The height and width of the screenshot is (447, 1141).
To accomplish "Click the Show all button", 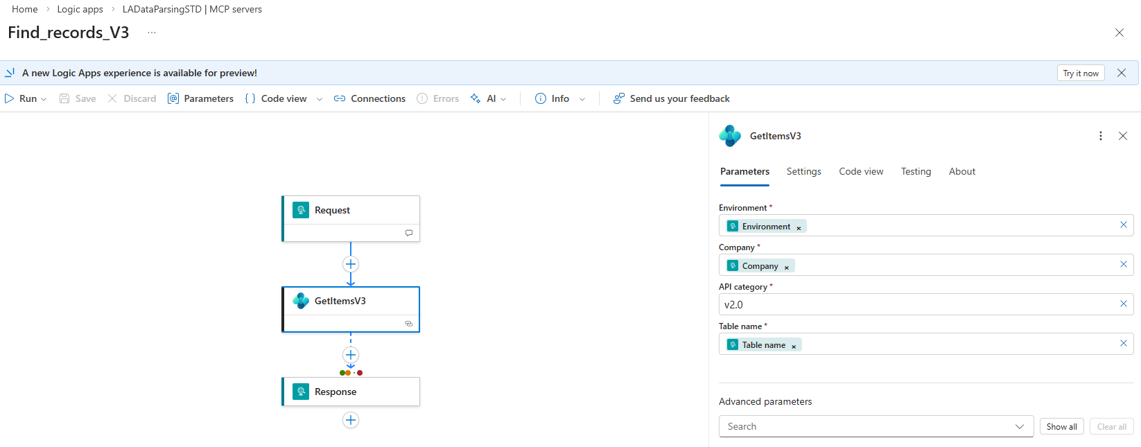I will click(1061, 426).
